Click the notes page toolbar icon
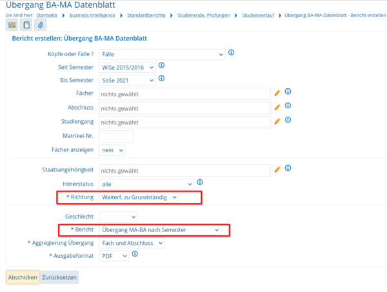 pos(26,25)
